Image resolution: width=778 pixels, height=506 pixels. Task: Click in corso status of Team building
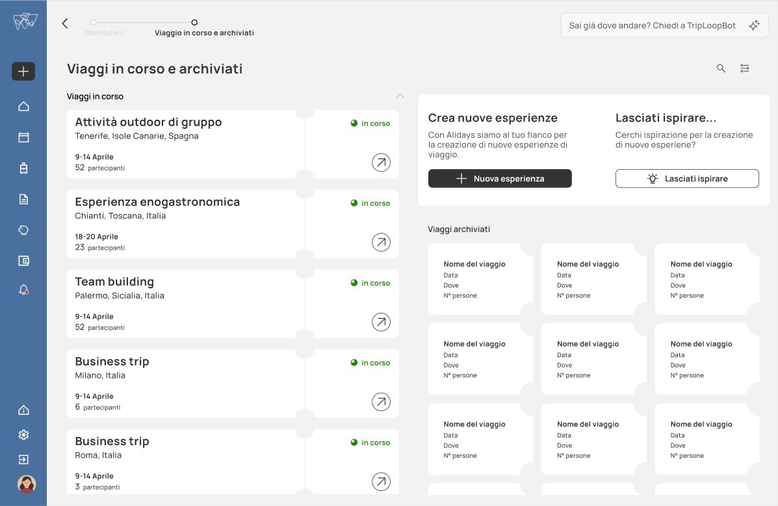tap(370, 283)
